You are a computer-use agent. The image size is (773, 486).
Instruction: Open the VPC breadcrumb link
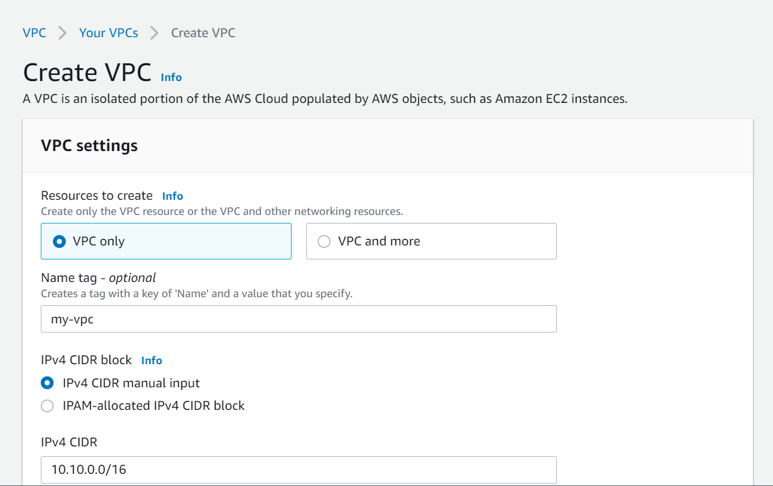(x=34, y=33)
